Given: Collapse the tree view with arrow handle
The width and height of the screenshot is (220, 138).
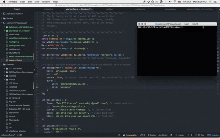Looking at the screenshot, I should pyautogui.click(x=34, y=70).
